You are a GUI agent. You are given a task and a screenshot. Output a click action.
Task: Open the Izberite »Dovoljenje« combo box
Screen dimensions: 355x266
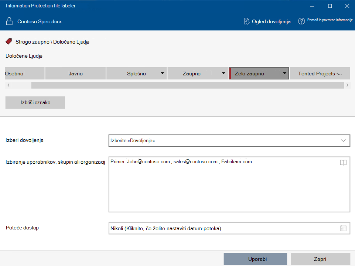(x=229, y=141)
